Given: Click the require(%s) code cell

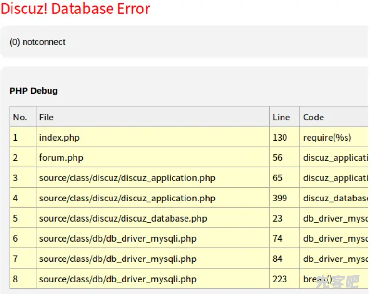Looking at the screenshot, I should tap(327, 138).
